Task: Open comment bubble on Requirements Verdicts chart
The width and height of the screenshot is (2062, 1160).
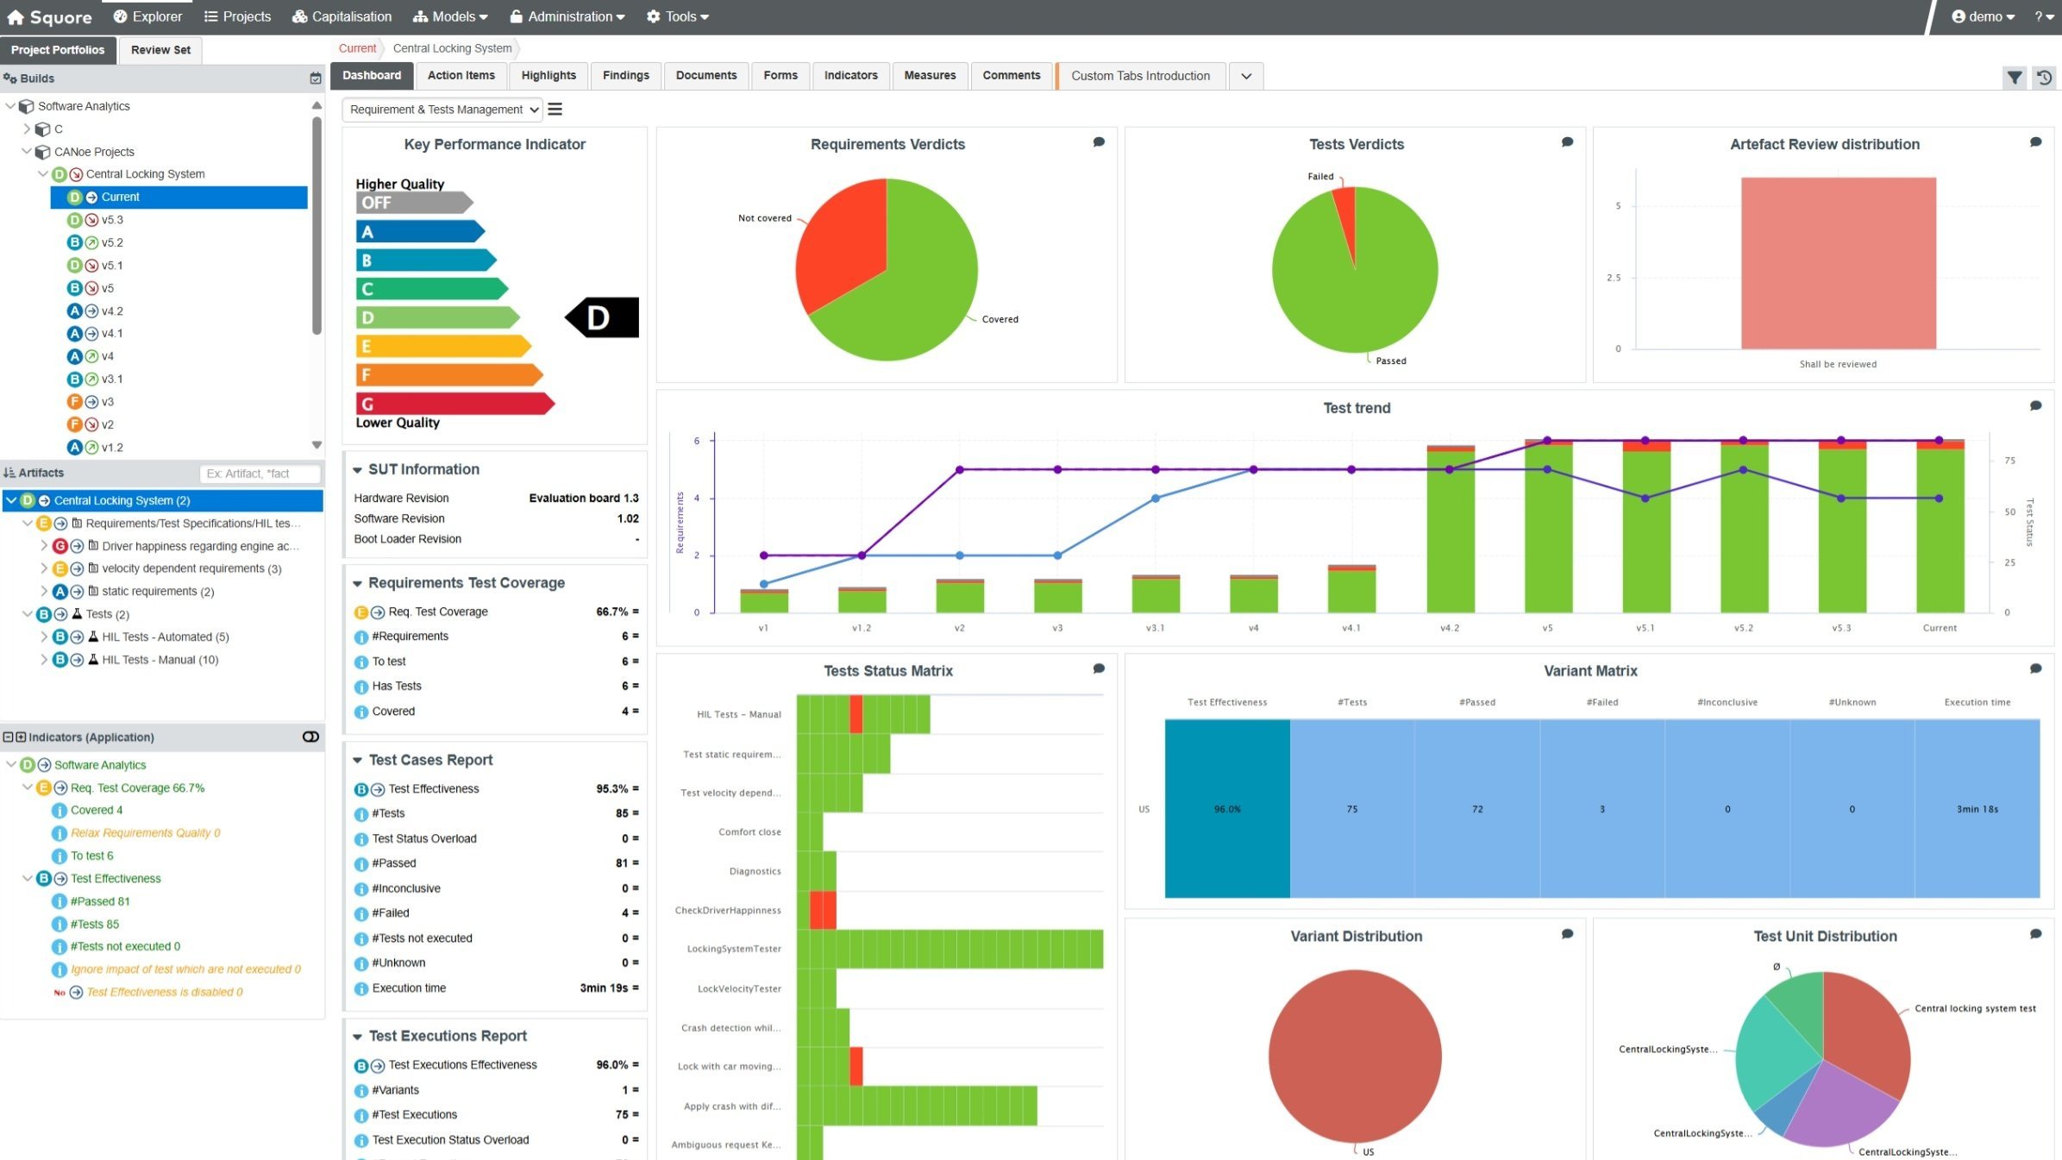Action: click(1099, 142)
